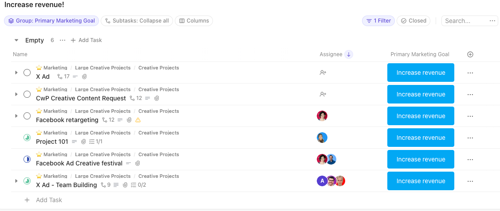The image size is (500, 211).
Task: Open the 1 Filter button
Action: click(x=378, y=21)
